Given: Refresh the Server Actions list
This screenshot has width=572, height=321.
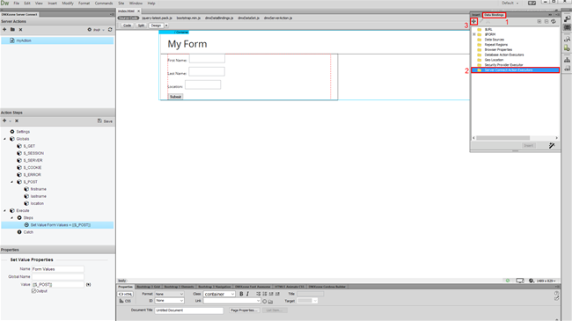Looking at the screenshot, I should pyautogui.click(x=110, y=30).
